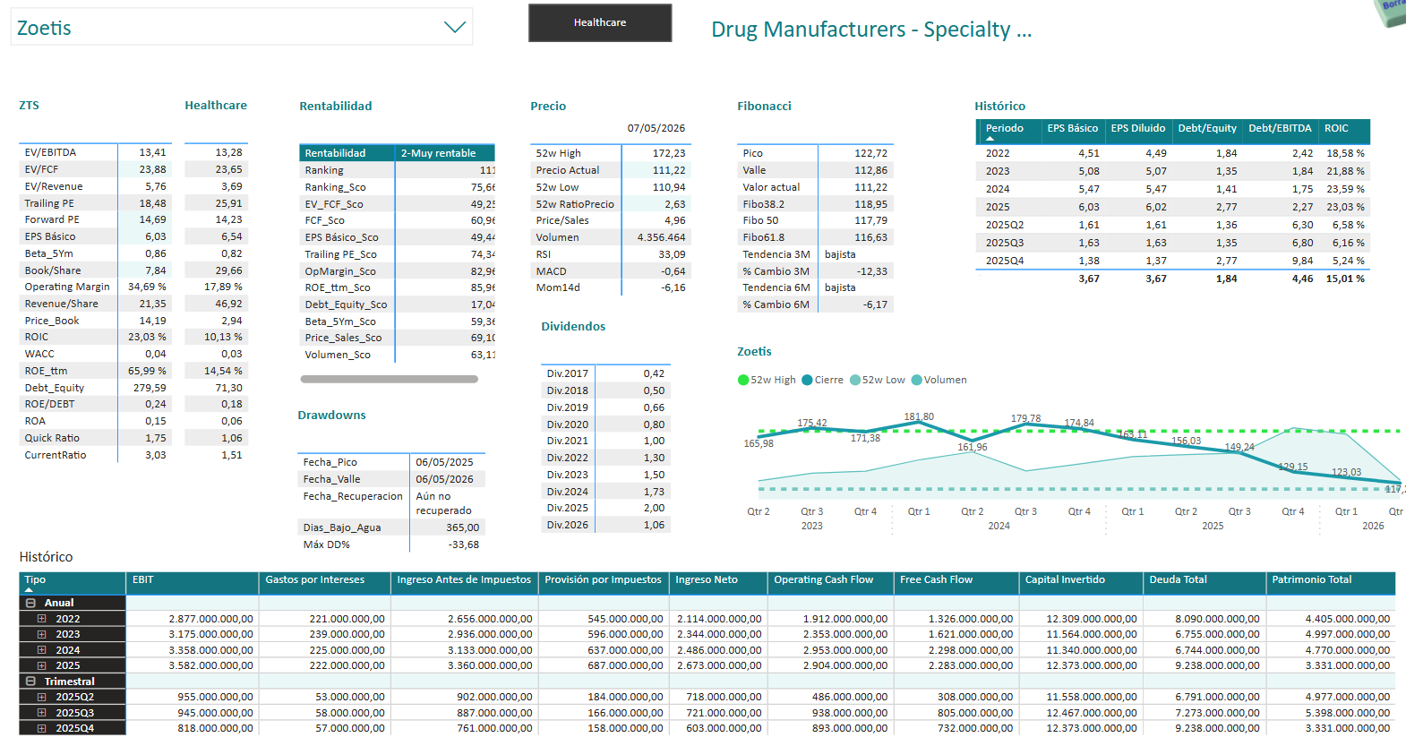Expand the 2025Q2 row under Trimestral
Screen dimensions: 1406x746
[41, 697]
